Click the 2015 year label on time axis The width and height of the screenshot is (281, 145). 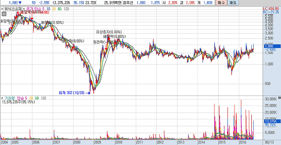tap(222, 143)
